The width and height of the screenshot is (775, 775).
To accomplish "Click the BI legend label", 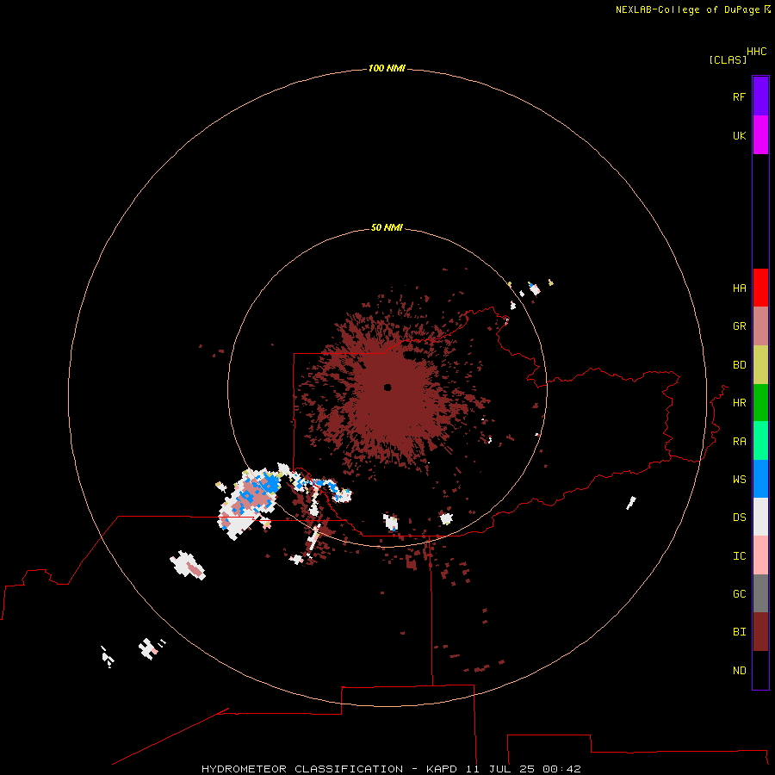I will pos(739,632).
